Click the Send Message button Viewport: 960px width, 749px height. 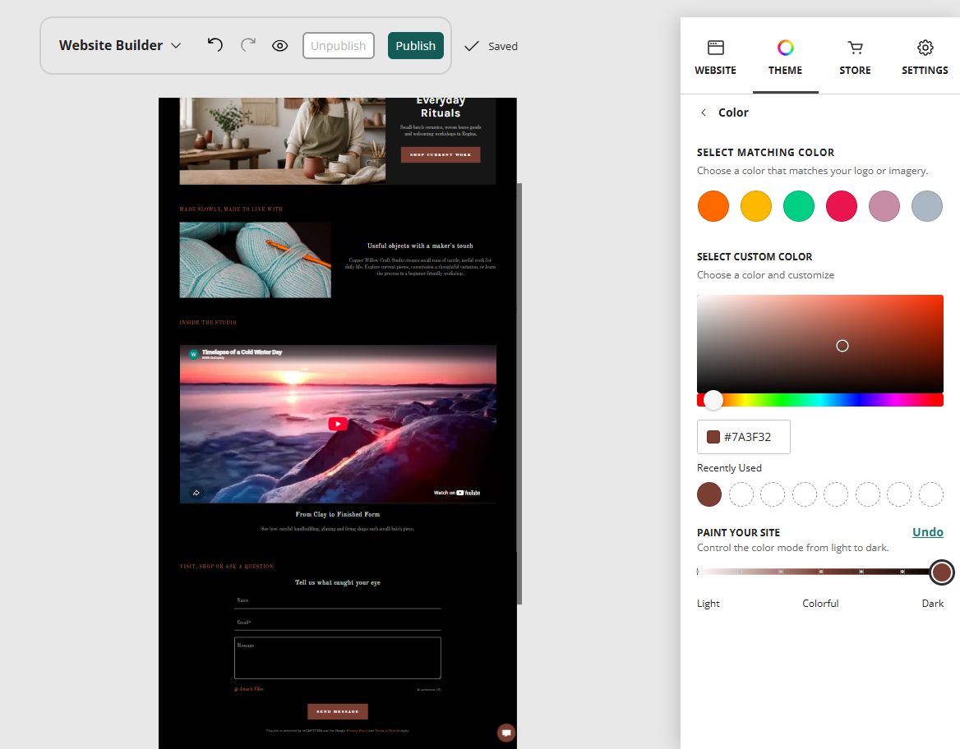pos(337,712)
